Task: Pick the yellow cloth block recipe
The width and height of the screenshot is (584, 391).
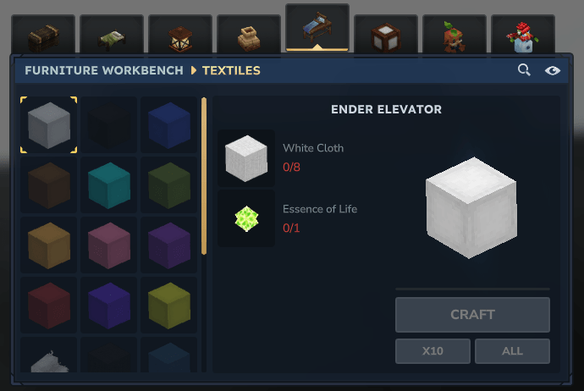Action: (169, 306)
